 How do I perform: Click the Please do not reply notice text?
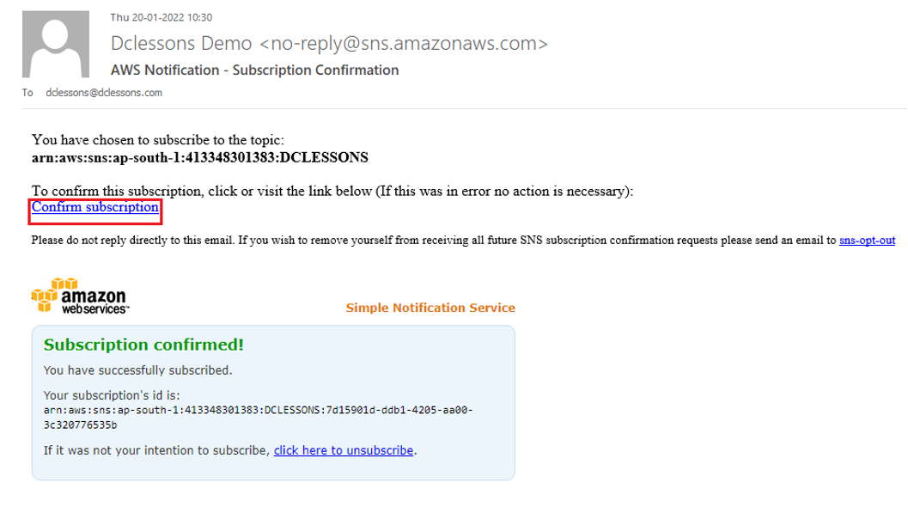click(x=435, y=241)
